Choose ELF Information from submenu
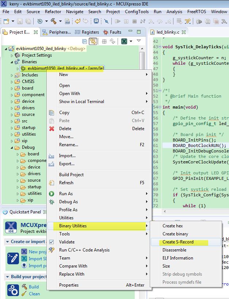The image size is (229, 299). [x=186, y=258]
